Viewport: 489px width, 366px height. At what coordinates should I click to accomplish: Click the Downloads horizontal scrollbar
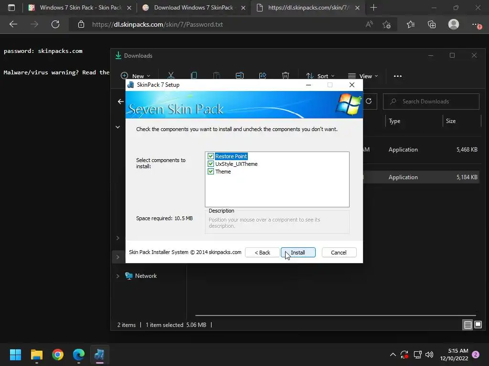[x=336, y=315]
